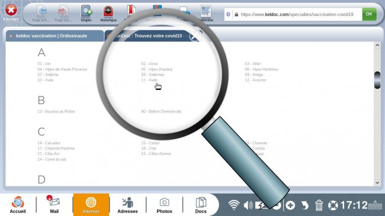Click the scrollbar up arrow
This screenshot has height=216, width=385.
coord(377,45)
